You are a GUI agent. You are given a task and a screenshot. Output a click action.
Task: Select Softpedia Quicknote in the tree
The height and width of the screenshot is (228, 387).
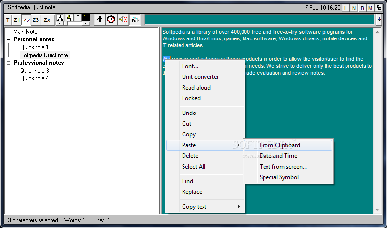click(x=44, y=55)
